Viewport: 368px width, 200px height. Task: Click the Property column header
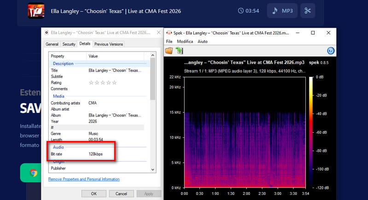pos(68,56)
